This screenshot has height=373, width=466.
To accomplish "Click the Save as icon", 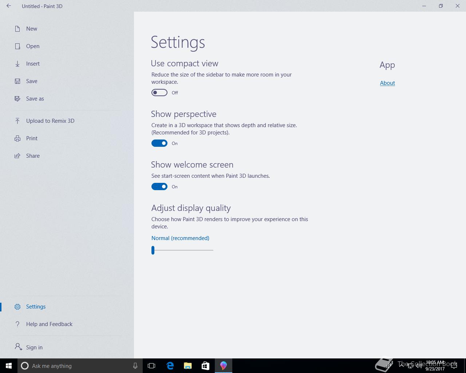I will pos(17,99).
